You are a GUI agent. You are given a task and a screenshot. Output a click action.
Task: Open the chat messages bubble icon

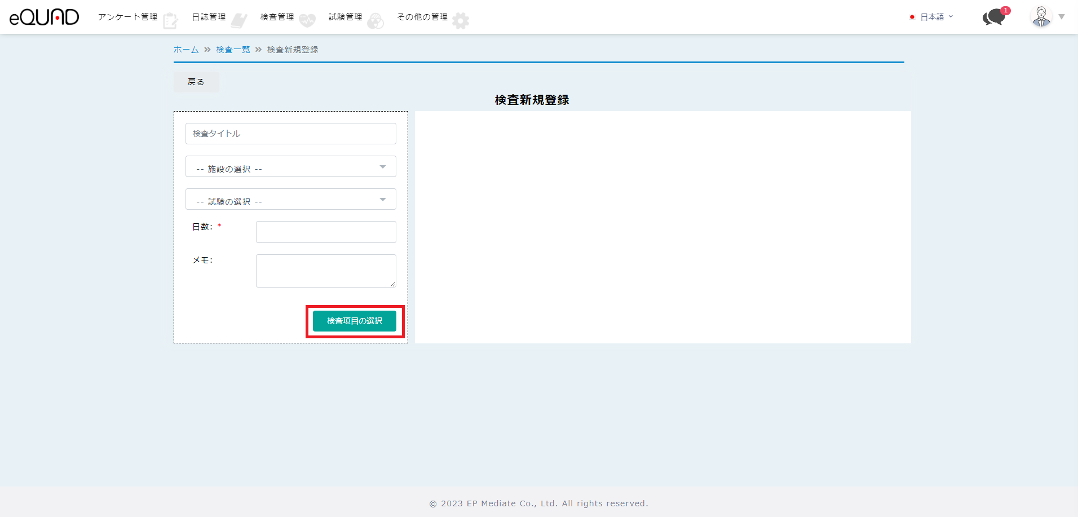pos(994,17)
